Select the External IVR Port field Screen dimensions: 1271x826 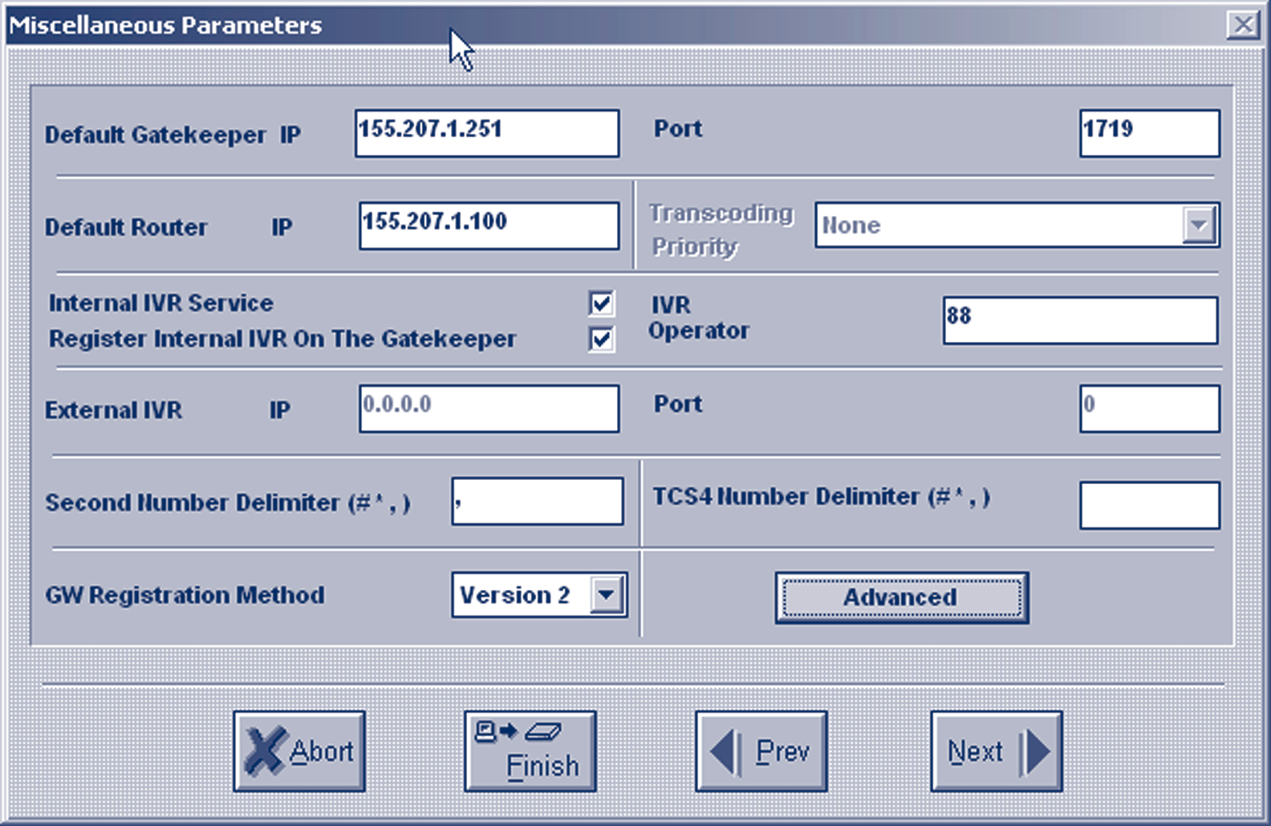click(x=1148, y=409)
